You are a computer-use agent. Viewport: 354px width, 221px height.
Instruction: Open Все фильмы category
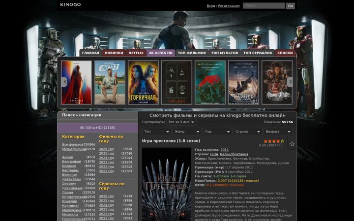72,144
